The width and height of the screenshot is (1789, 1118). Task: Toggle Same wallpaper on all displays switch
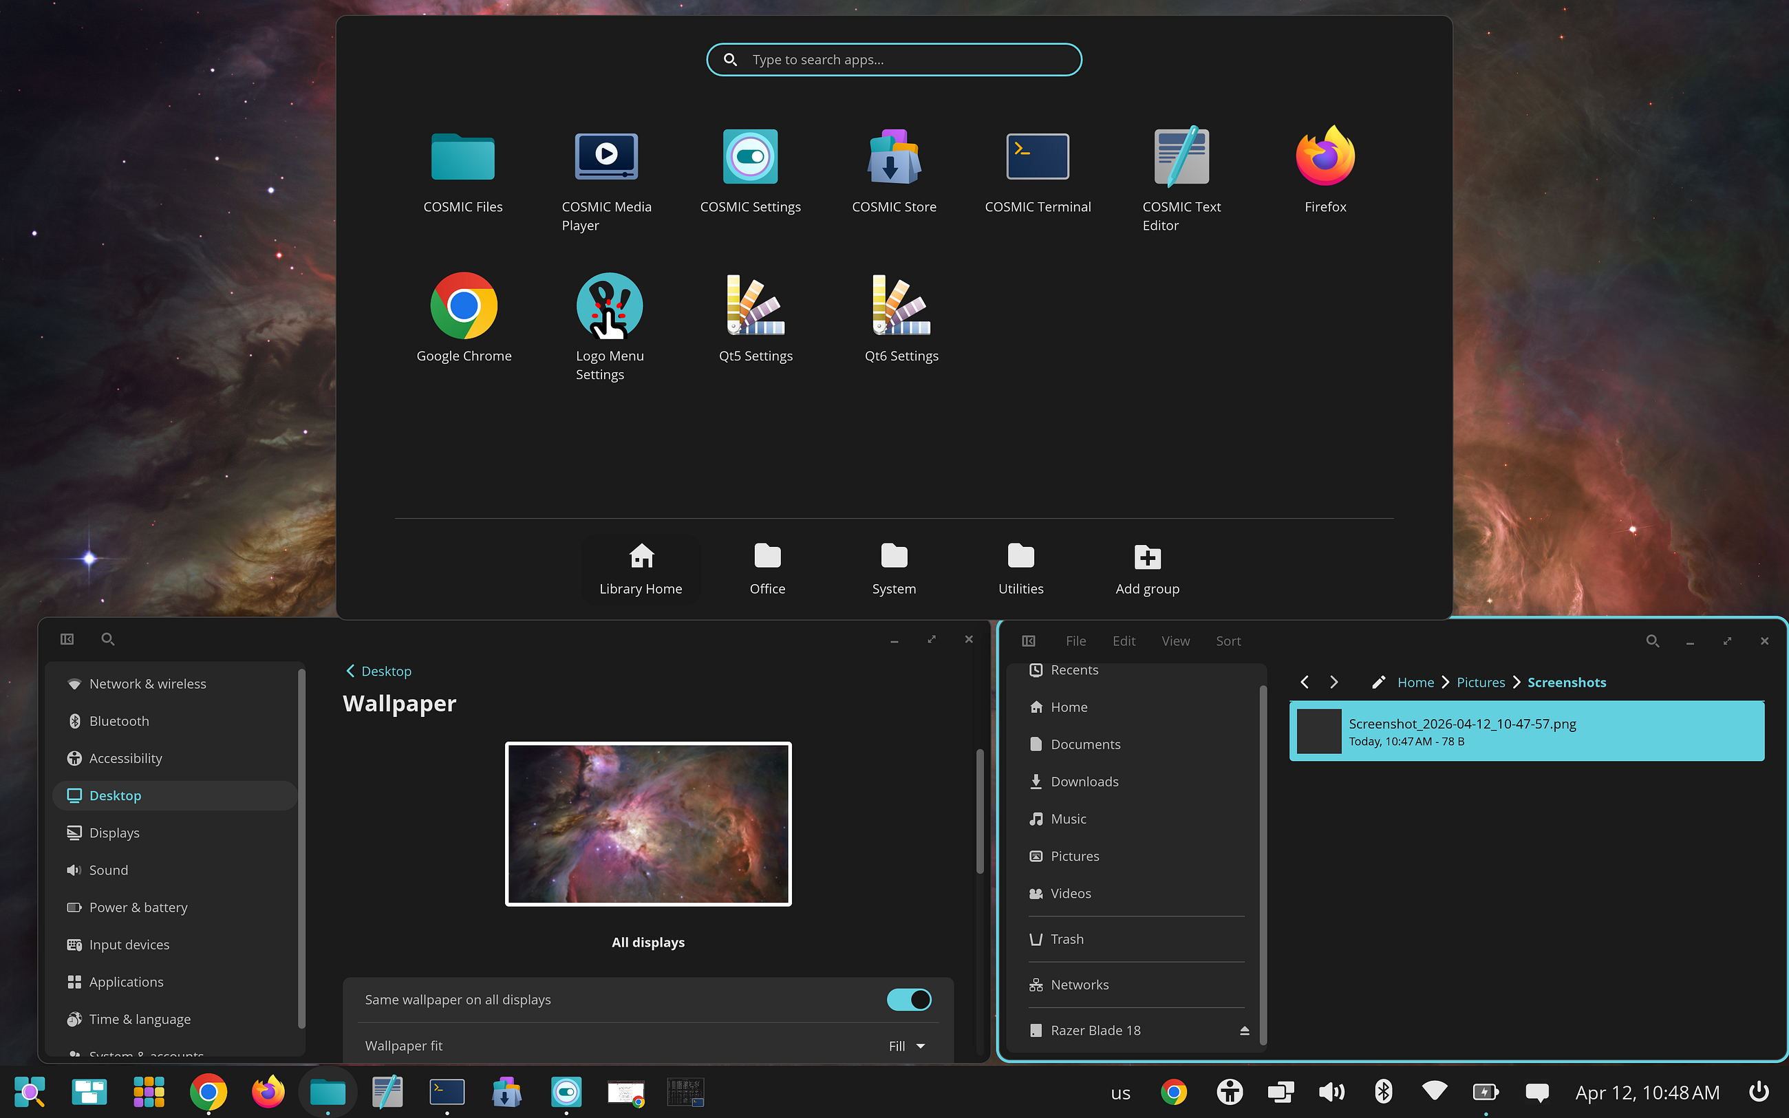coord(908,1000)
